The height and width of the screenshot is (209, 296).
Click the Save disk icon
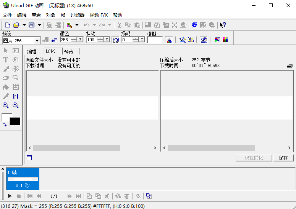31,25
